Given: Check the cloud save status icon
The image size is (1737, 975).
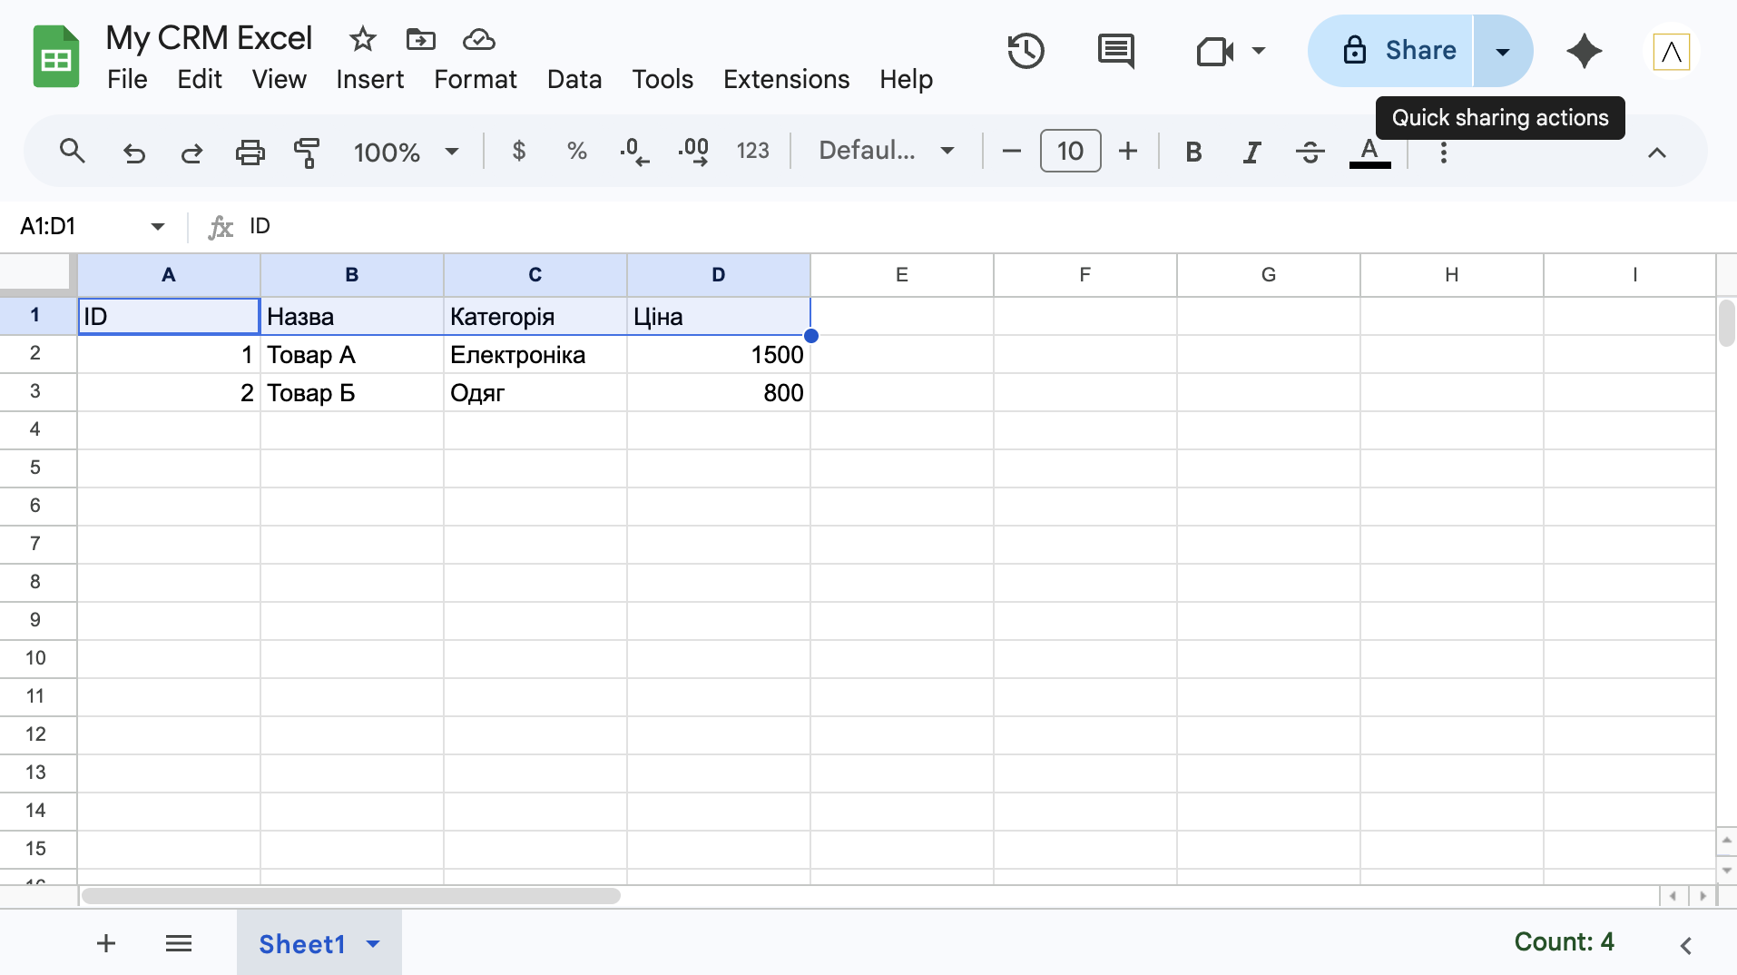Looking at the screenshot, I should 478,39.
